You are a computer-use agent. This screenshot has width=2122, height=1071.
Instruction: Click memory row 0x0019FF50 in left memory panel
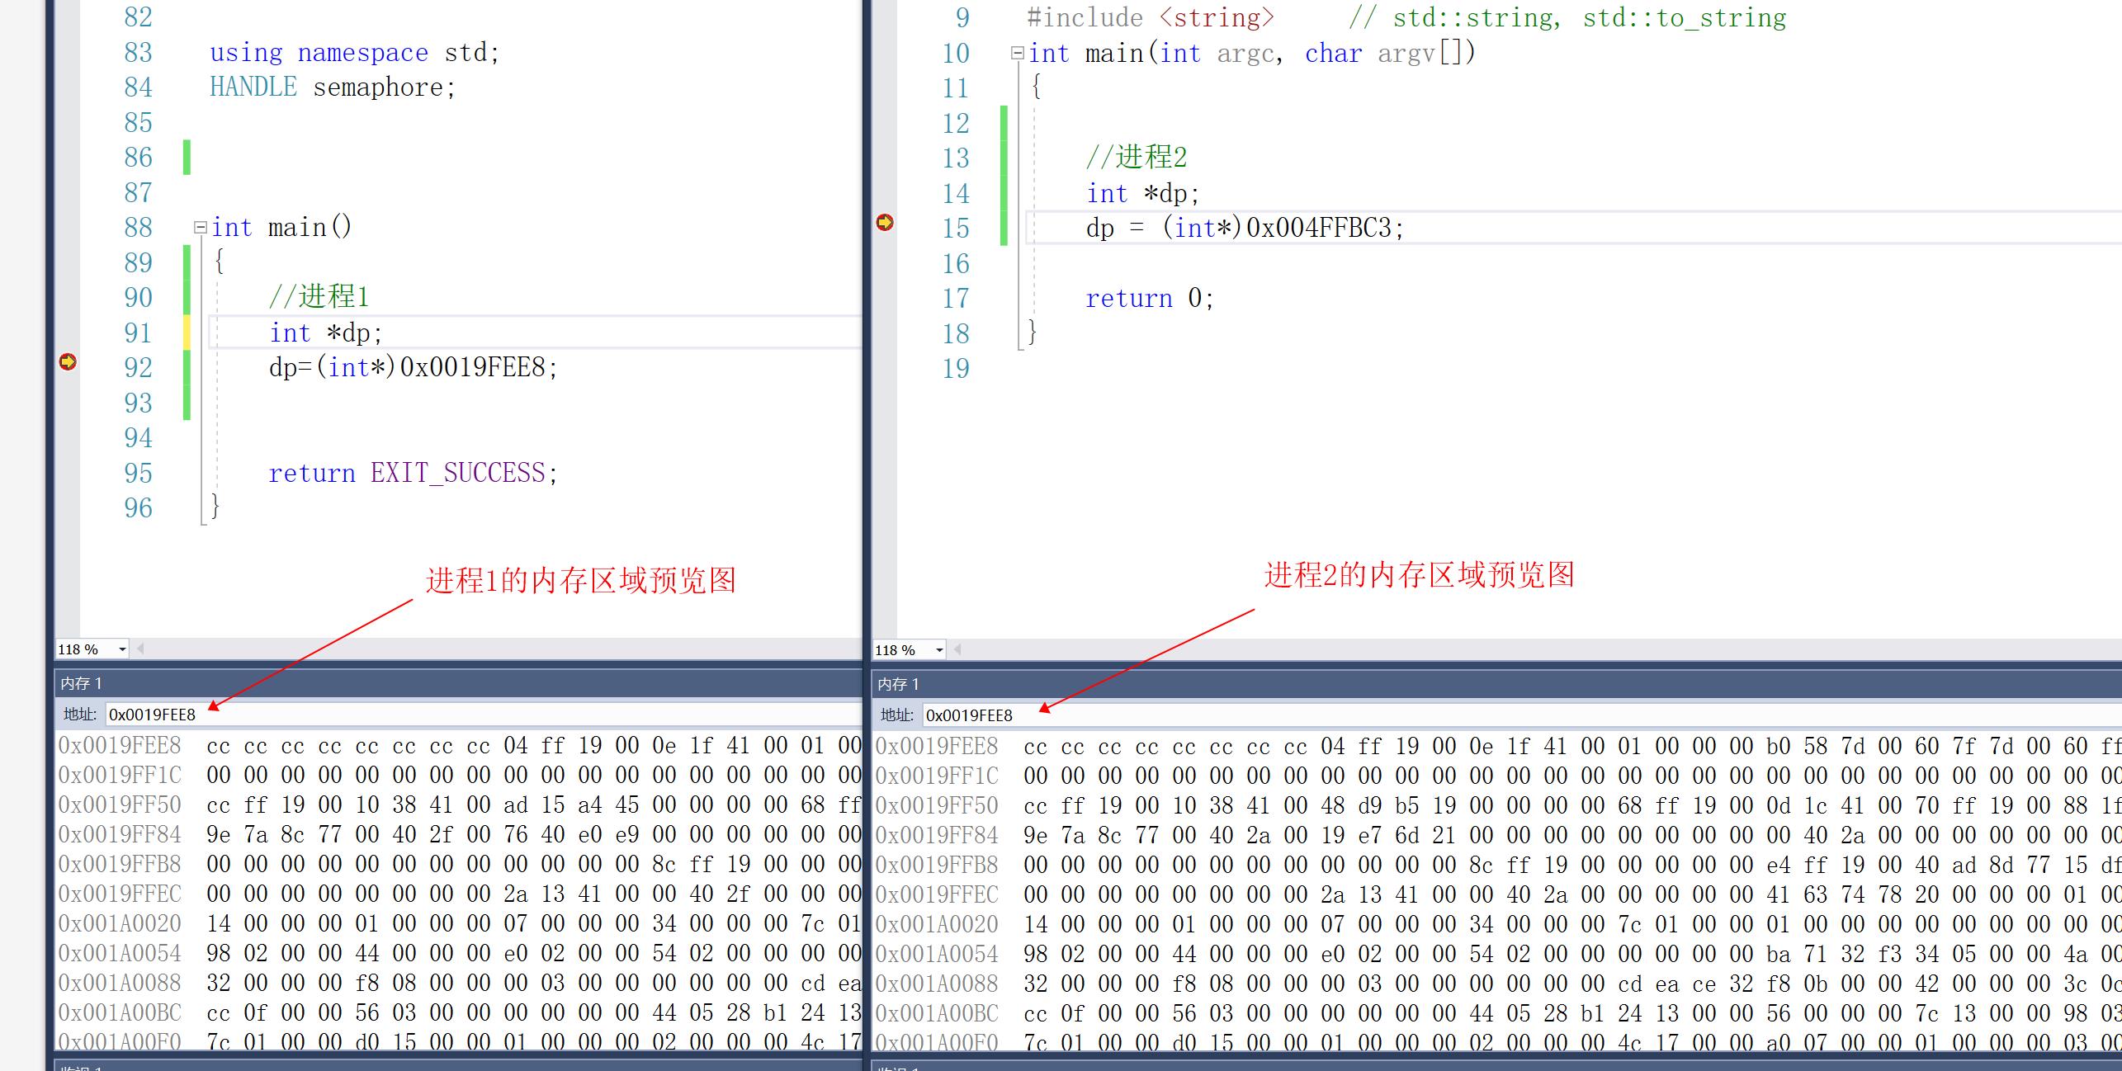coord(459,805)
